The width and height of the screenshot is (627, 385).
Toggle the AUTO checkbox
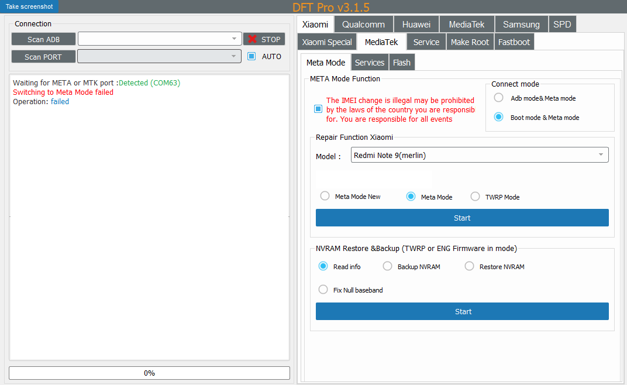[x=252, y=57]
